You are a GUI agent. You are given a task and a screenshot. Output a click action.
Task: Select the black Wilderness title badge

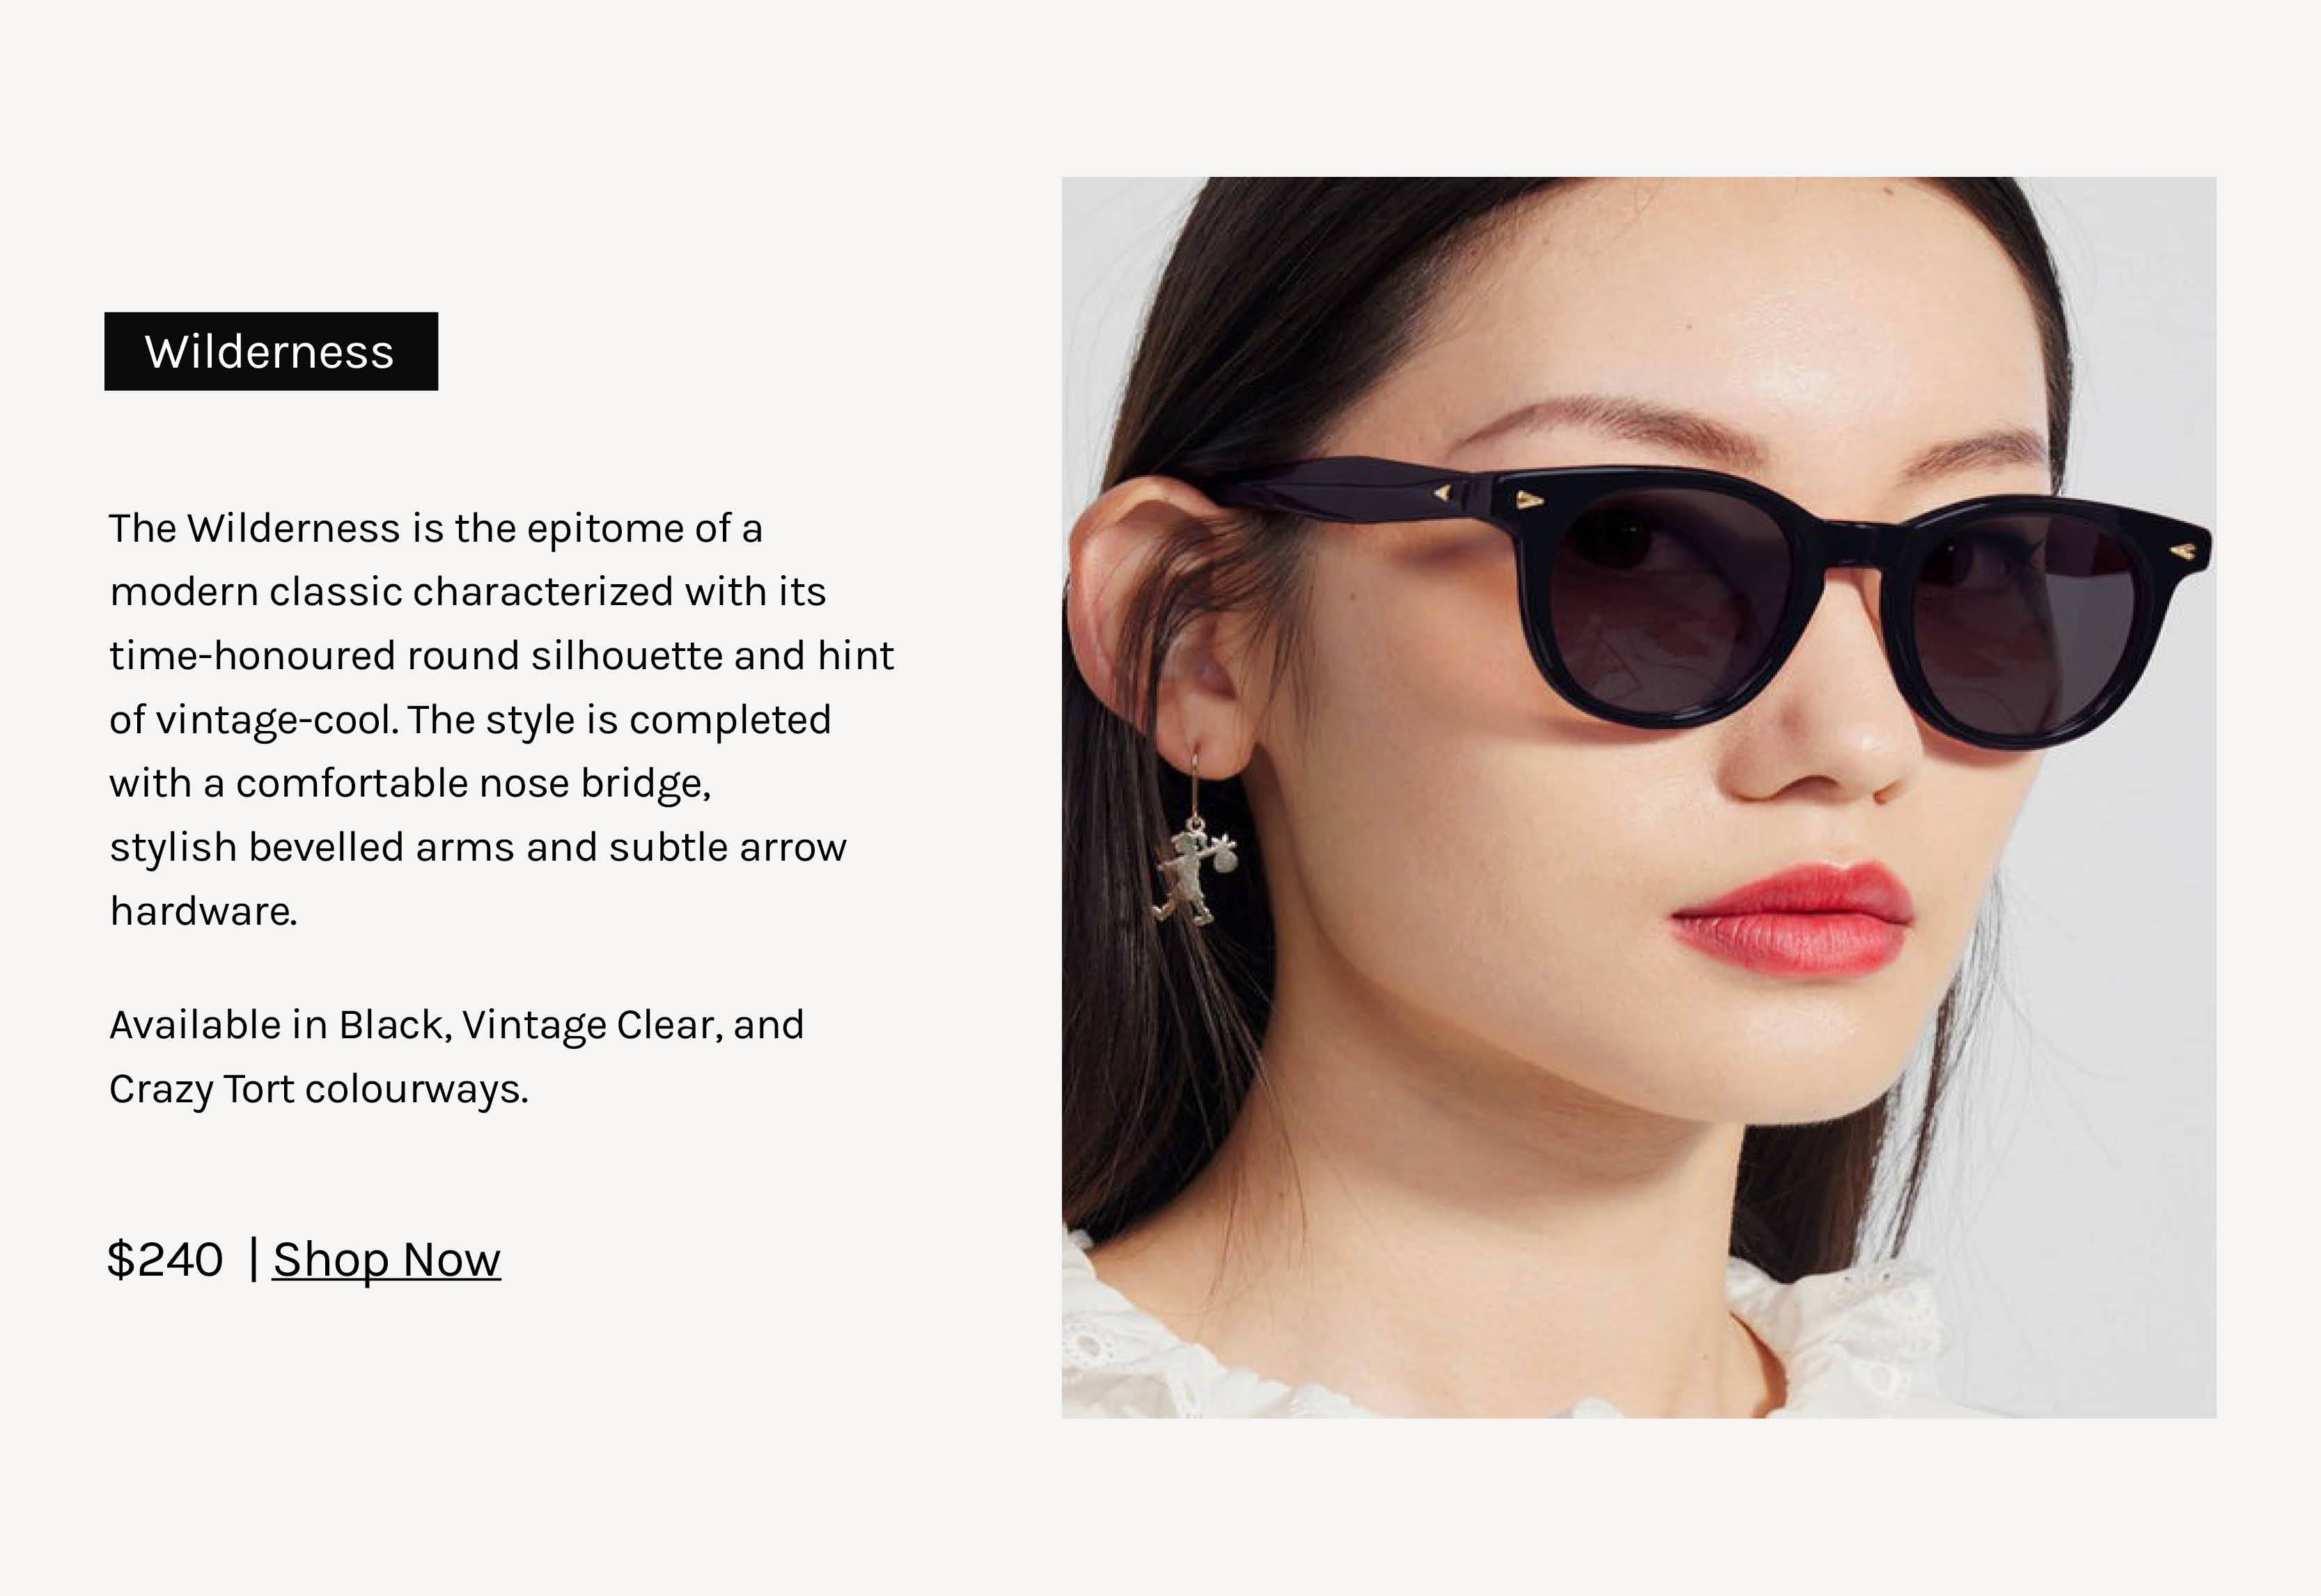tap(271, 351)
